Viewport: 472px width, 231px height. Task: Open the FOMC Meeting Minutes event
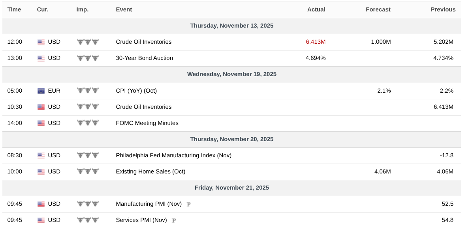click(x=147, y=123)
